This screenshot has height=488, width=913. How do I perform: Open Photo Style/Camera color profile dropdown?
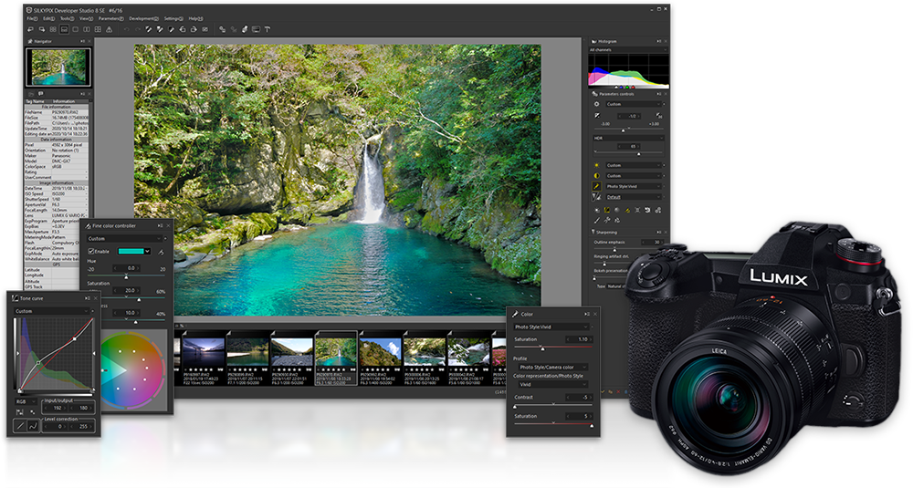point(553,367)
